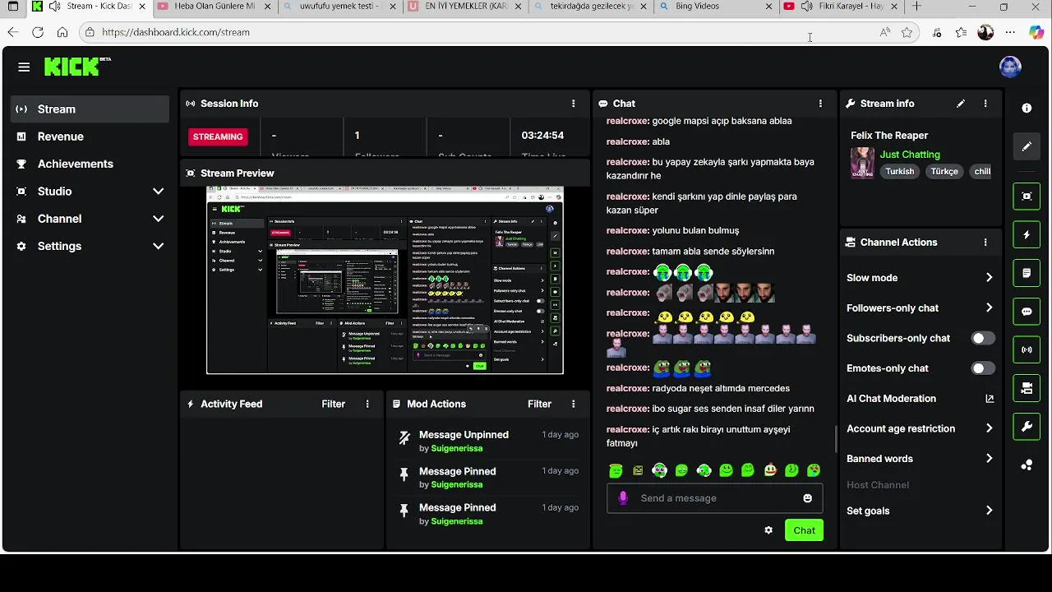Click the purple microphone icon in chat

pos(623,498)
